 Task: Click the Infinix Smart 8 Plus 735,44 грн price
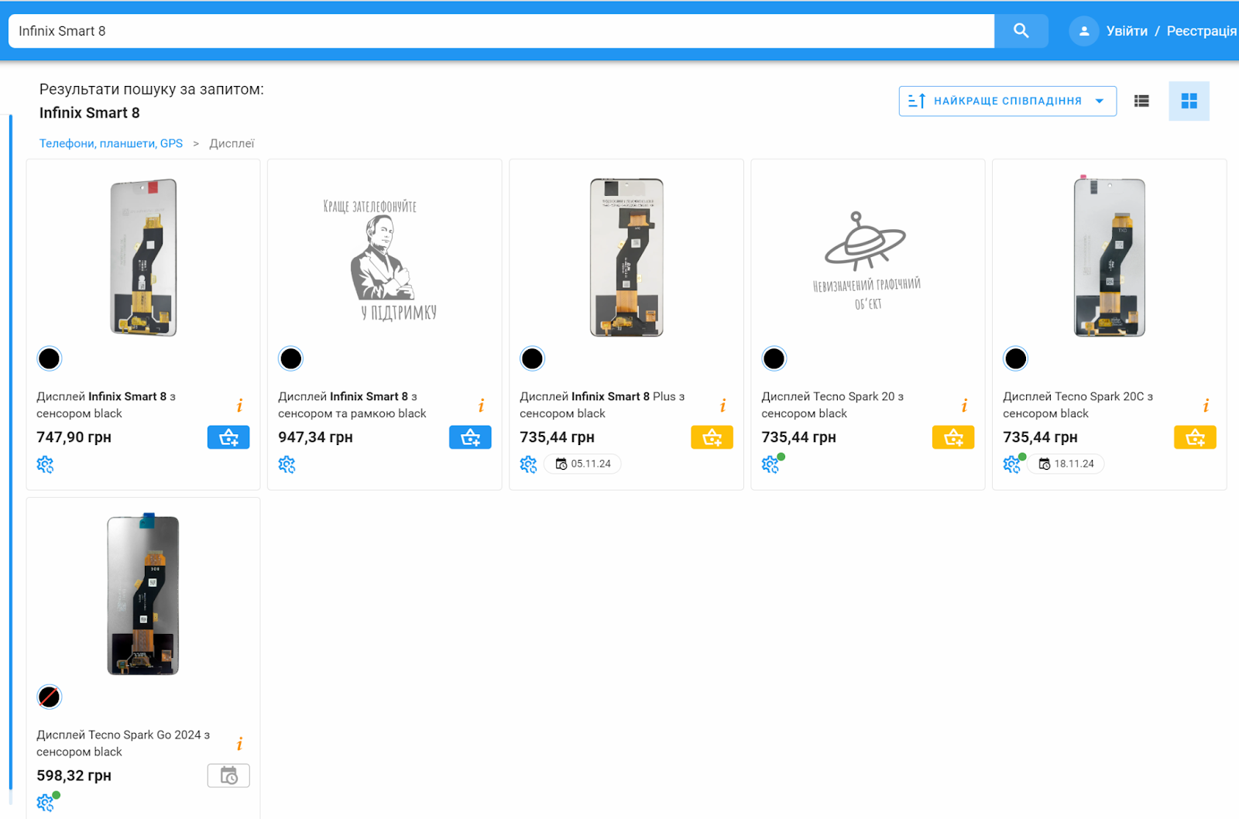(558, 437)
